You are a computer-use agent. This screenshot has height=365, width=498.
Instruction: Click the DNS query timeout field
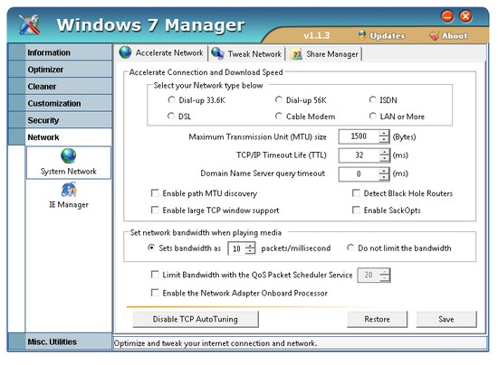click(x=359, y=173)
